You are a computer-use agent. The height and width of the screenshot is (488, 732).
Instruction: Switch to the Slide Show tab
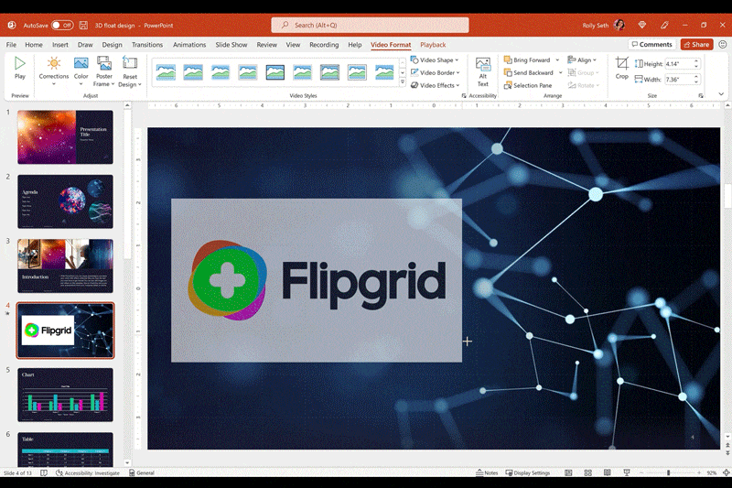click(x=231, y=44)
